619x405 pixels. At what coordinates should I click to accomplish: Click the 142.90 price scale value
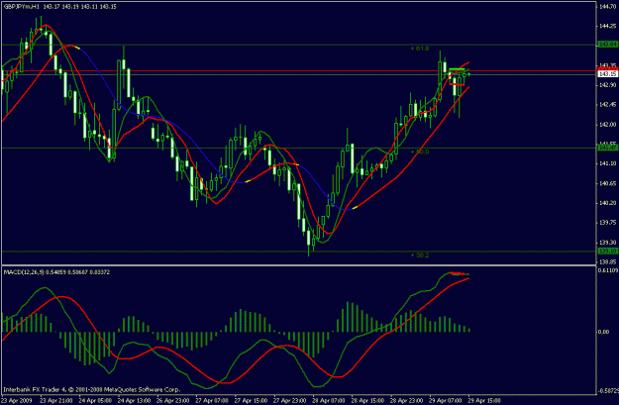tap(608, 85)
